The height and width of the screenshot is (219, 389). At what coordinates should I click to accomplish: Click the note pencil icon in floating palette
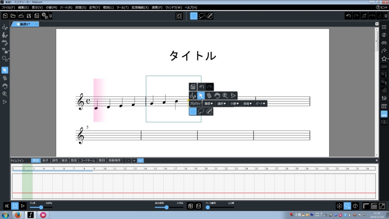pyautogui.click(x=193, y=95)
